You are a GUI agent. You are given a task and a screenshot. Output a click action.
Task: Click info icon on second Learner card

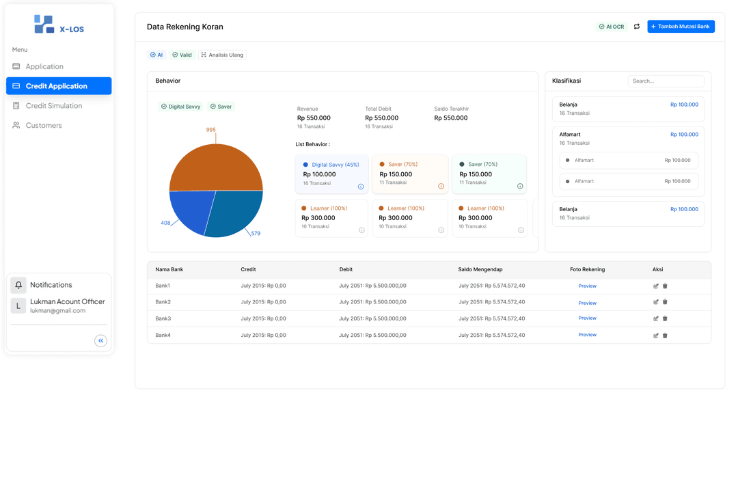(x=441, y=230)
